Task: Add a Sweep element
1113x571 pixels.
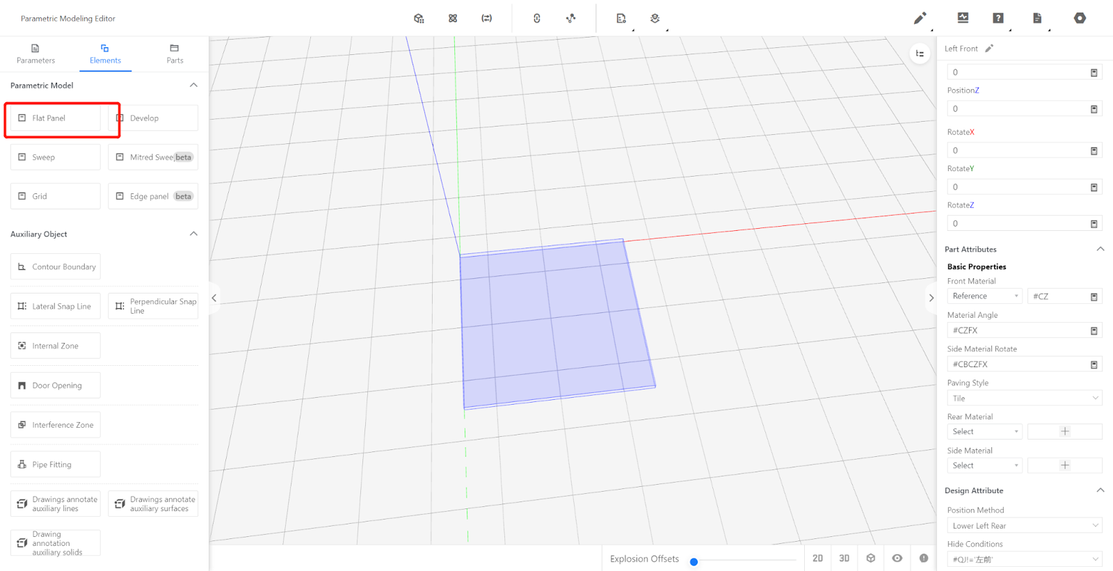Action: click(56, 157)
